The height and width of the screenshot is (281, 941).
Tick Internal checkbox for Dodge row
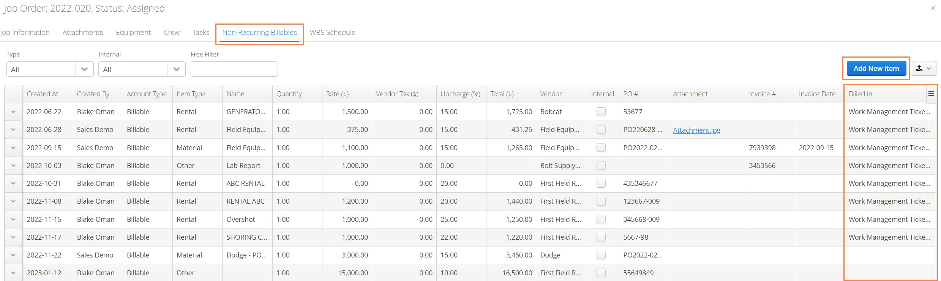pyautogui.click(x=601, y=255)
